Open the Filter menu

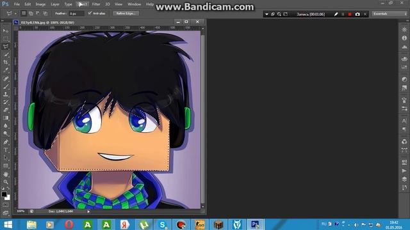(x=96, y=4)
